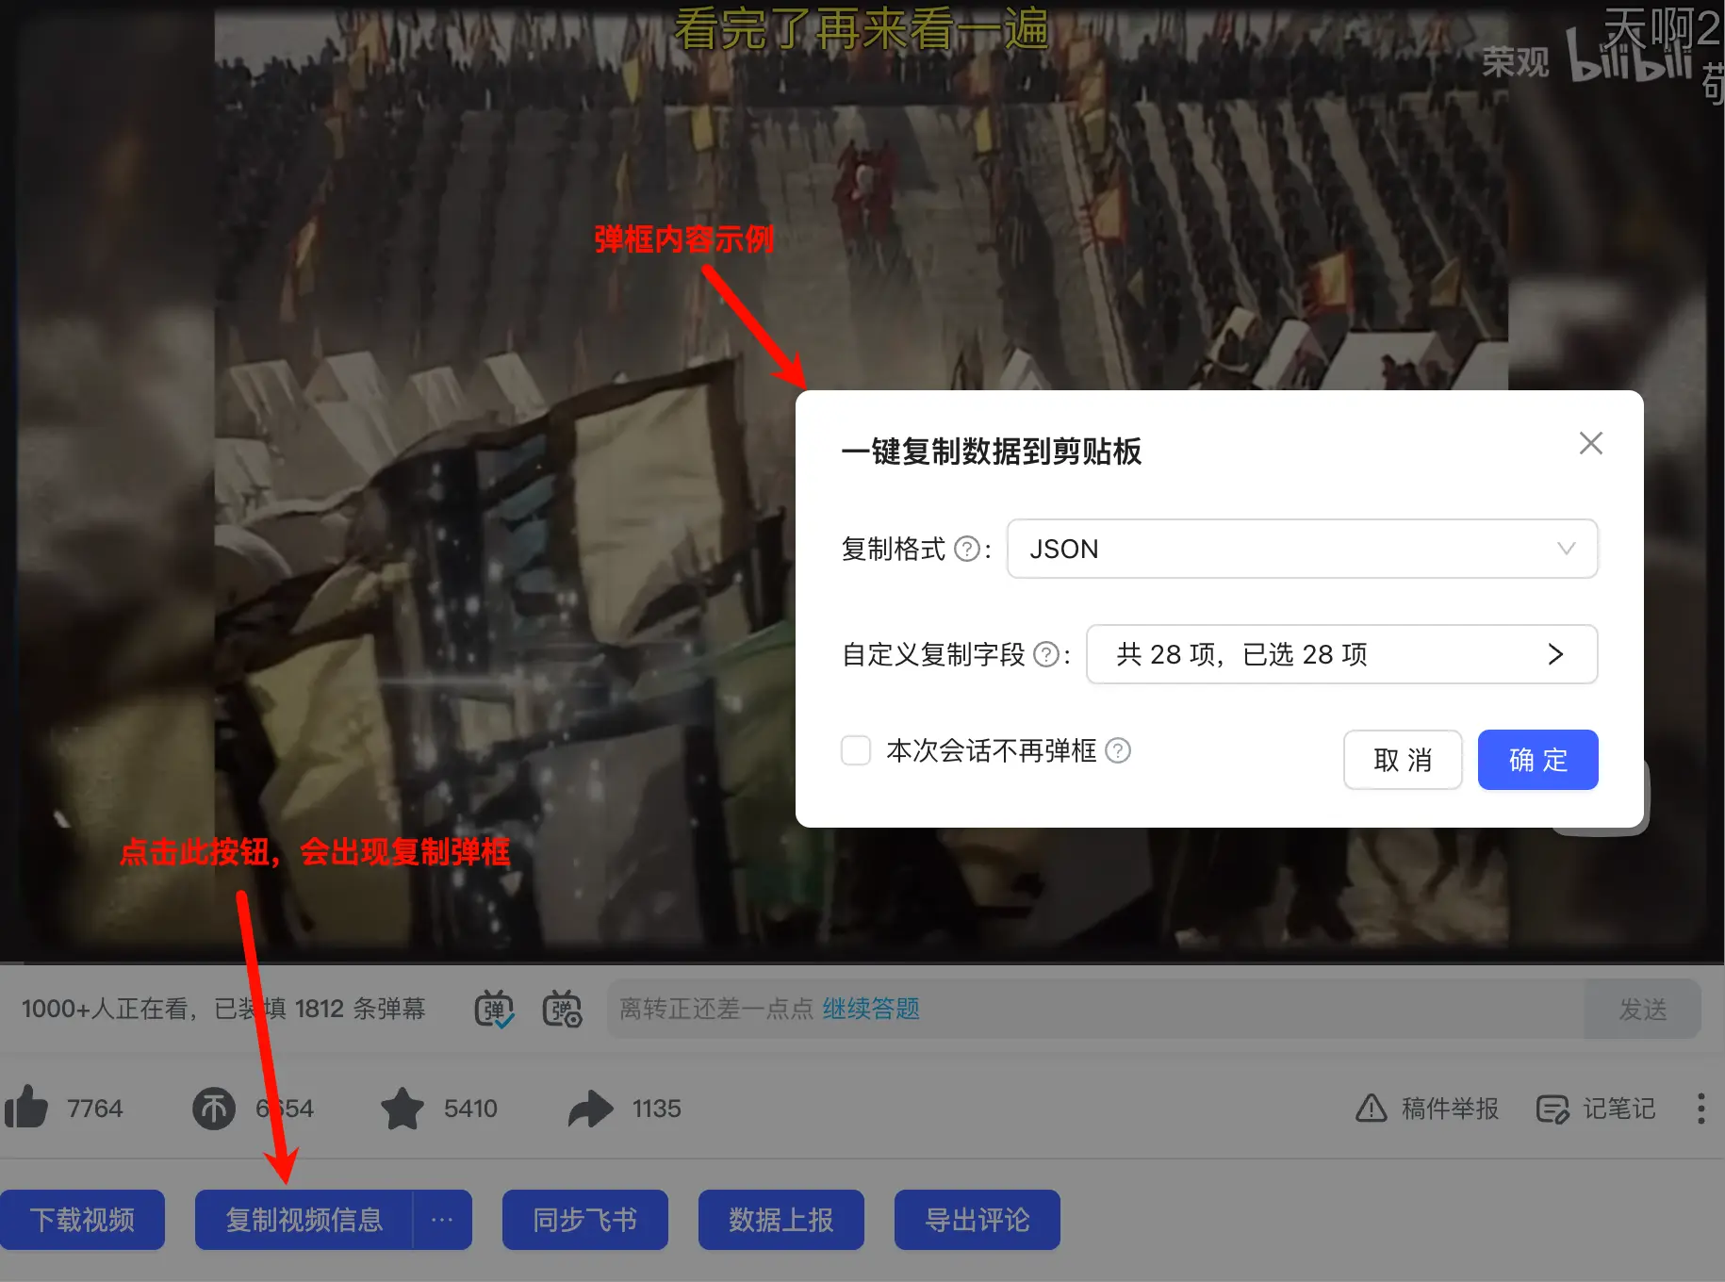
Task: Open the vertical three-dot more menu
Action: click(x=1700, y=1109)
